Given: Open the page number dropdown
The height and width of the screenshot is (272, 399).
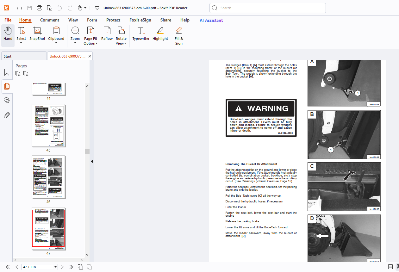Looking at the screenshot, I should [56, 267].
